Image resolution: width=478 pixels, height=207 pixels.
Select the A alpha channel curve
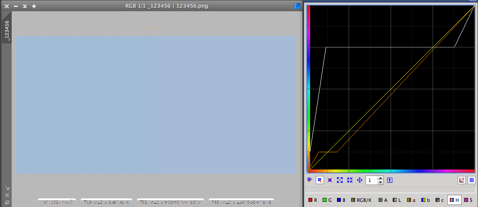tap(383, 200)
